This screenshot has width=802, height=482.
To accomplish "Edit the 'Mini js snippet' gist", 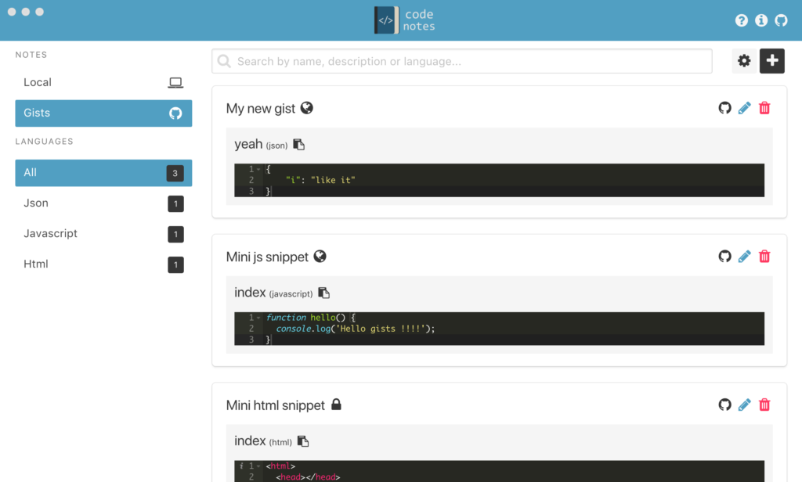I will pos(744,256).
